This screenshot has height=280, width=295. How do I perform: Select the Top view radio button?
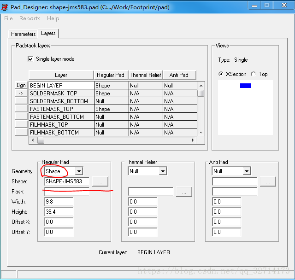254,74
